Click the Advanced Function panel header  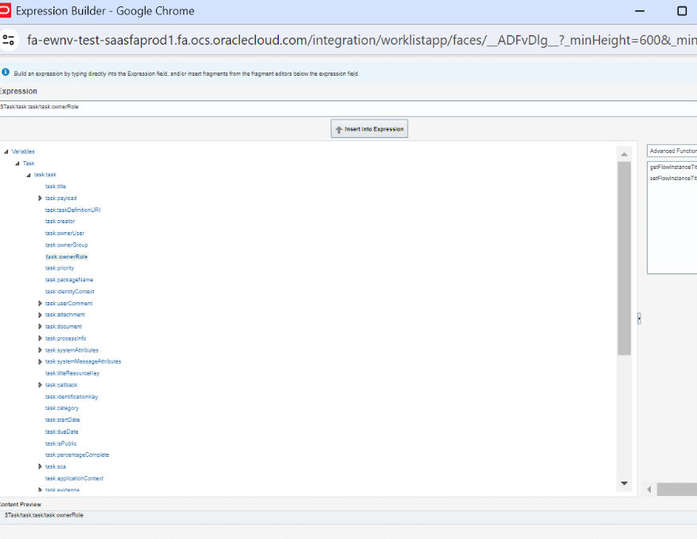(673, 151)
